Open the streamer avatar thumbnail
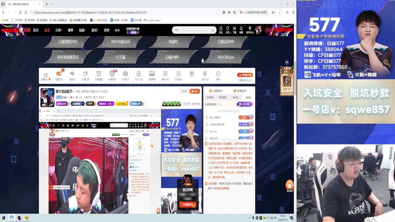Screen dimensions: 395x222 tap(47, 97)
